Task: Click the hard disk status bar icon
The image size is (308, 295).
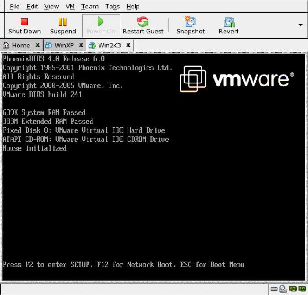Action: coord(274,289)
